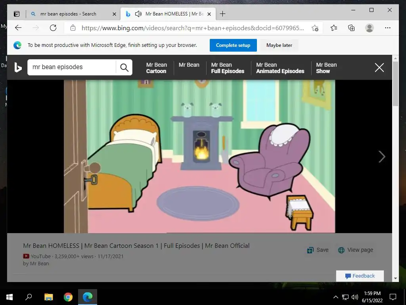Click scrollbar down arrow
The height and width of the screenshot is (305, 406).
coord(395,278)
